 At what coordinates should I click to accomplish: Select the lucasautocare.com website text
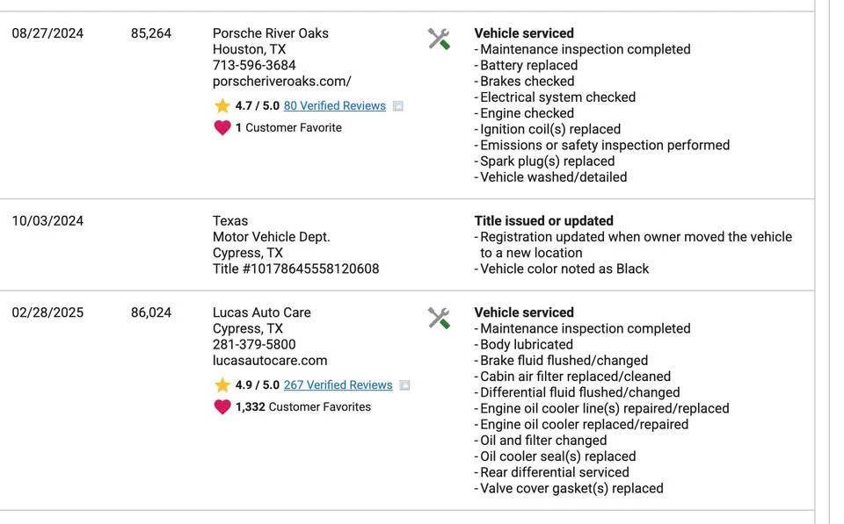click(270, 361)
